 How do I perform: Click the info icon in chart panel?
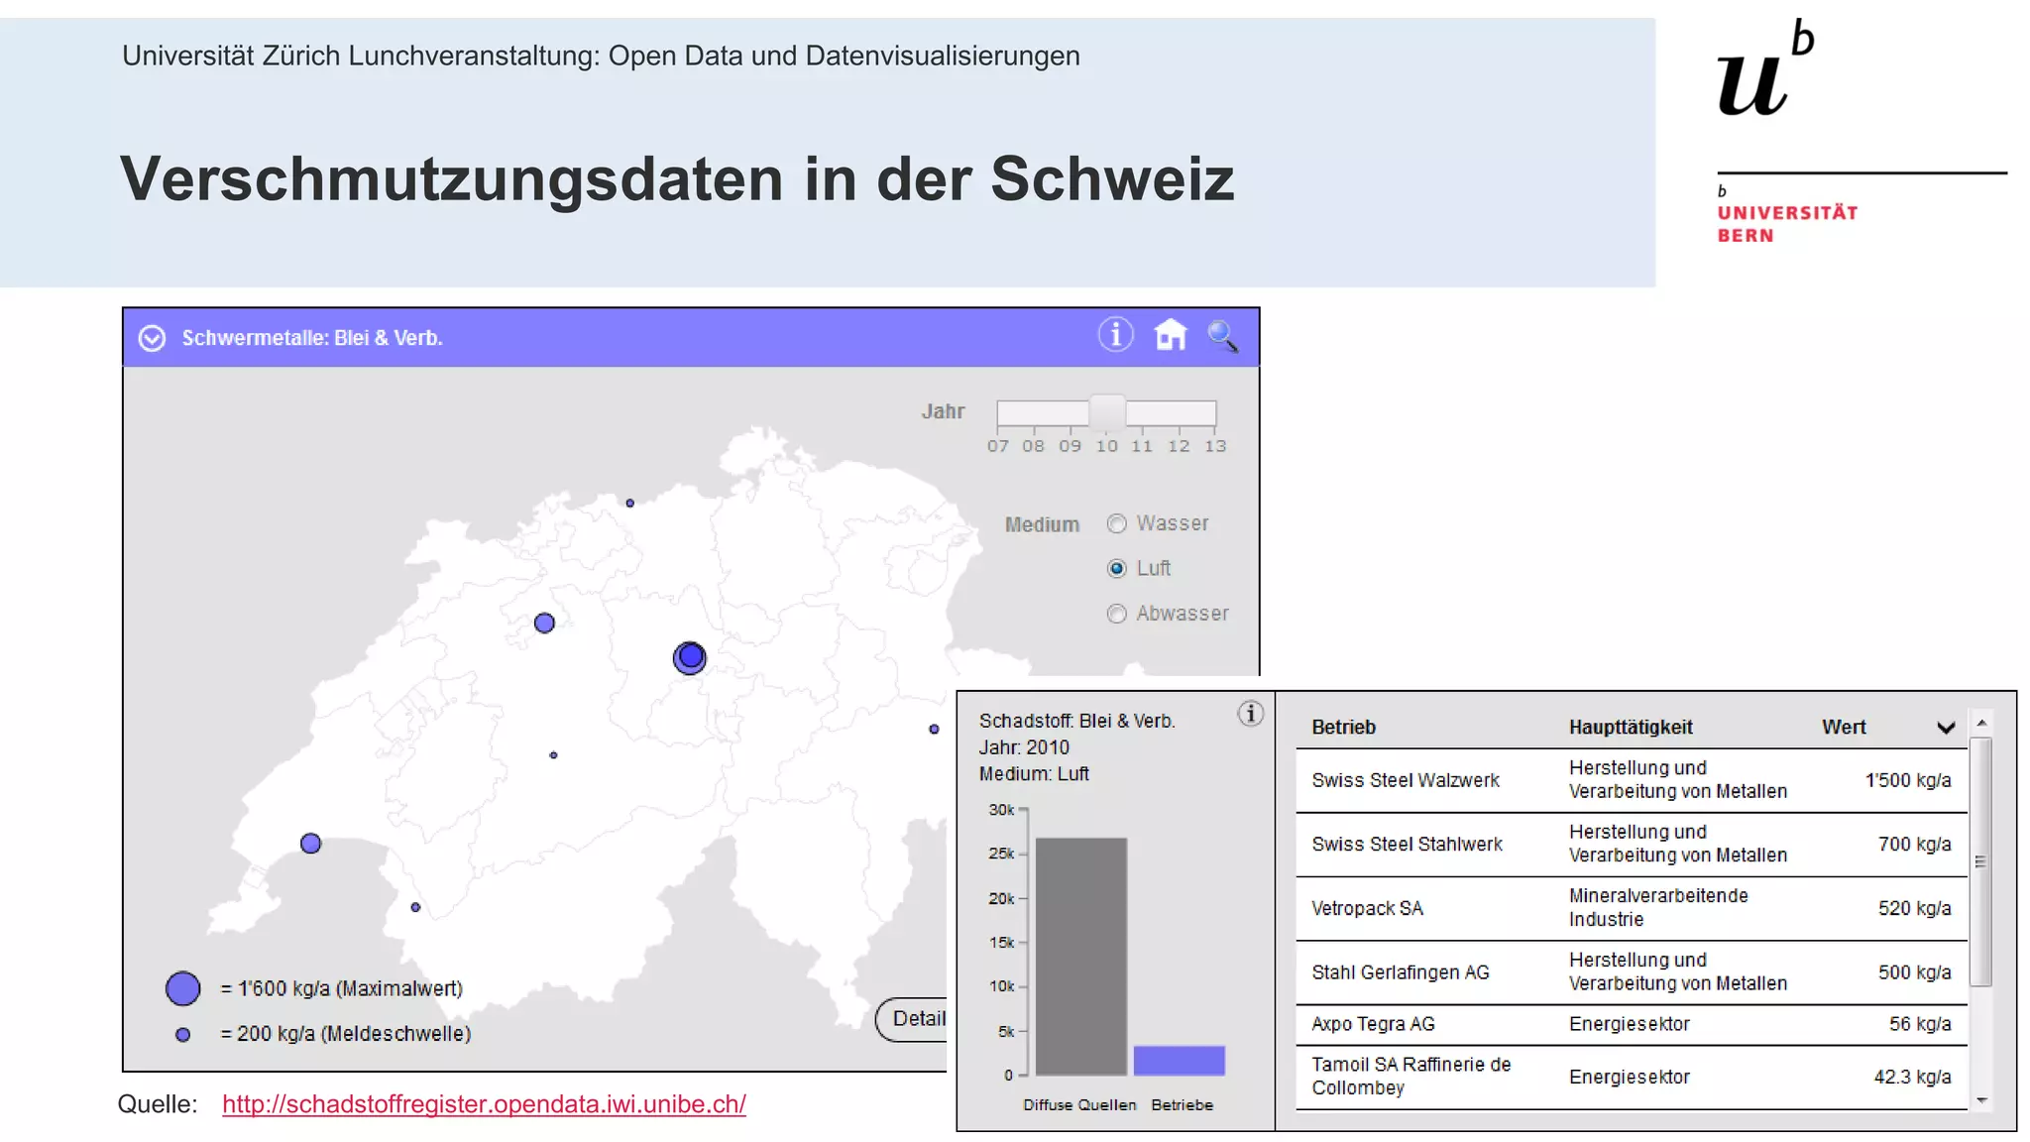click(1250, 714)
